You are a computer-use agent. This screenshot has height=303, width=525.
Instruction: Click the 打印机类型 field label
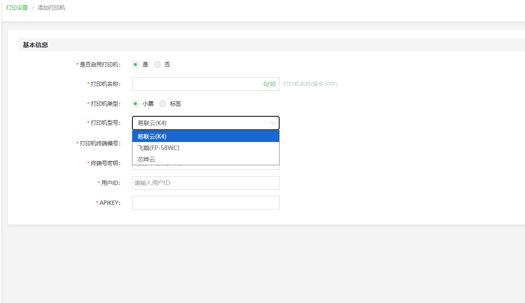pos(105,104)
